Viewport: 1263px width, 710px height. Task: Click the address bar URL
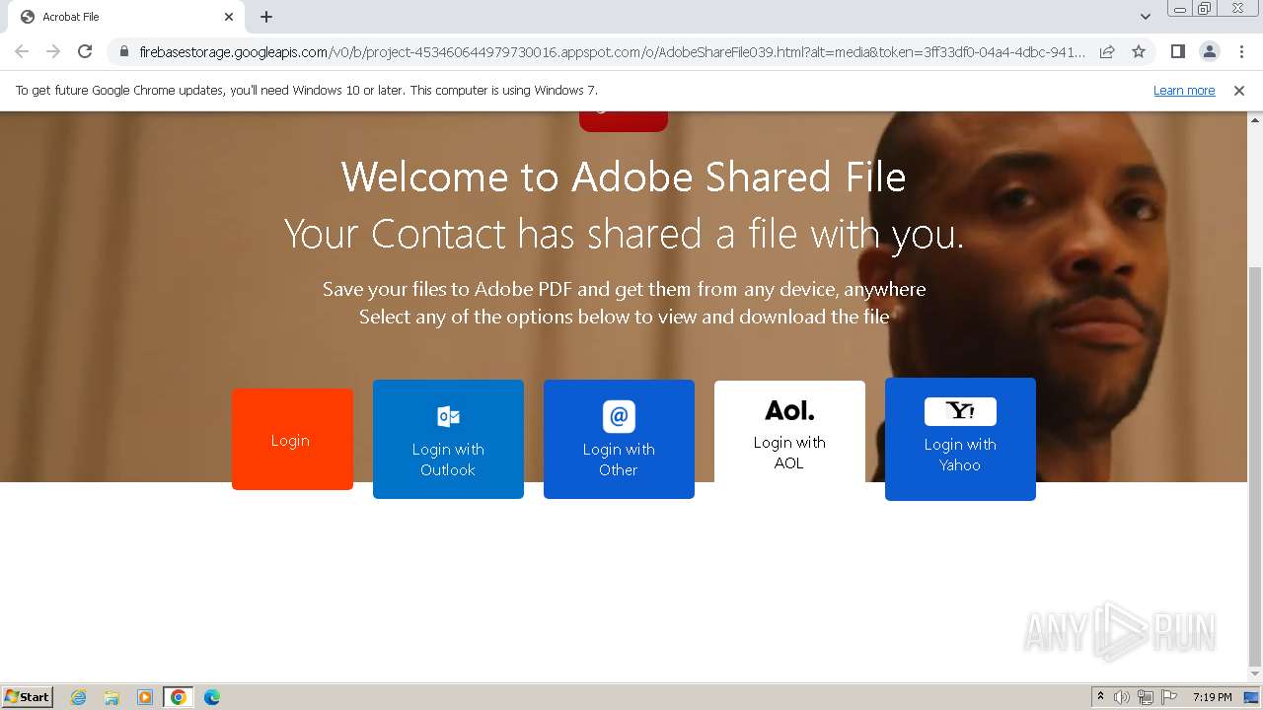612,51
